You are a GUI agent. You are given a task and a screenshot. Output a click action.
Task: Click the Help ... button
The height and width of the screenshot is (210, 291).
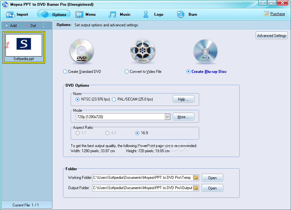point(183,99)
